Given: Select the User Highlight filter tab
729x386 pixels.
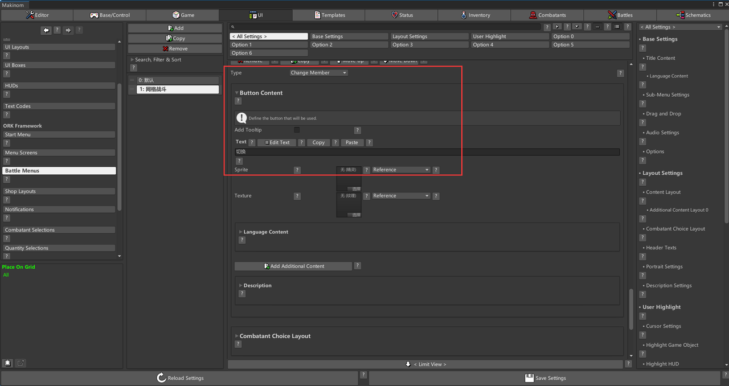Looking at the screenshot, I should (x=510, y=36).
